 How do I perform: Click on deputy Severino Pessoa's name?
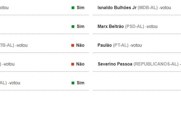click(x=115, y=64)
